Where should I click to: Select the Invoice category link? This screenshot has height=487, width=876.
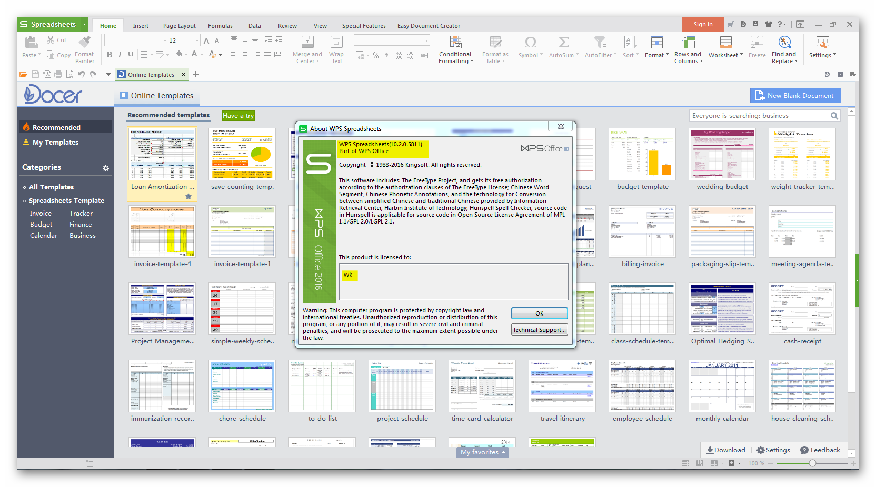tap(41, 214)
